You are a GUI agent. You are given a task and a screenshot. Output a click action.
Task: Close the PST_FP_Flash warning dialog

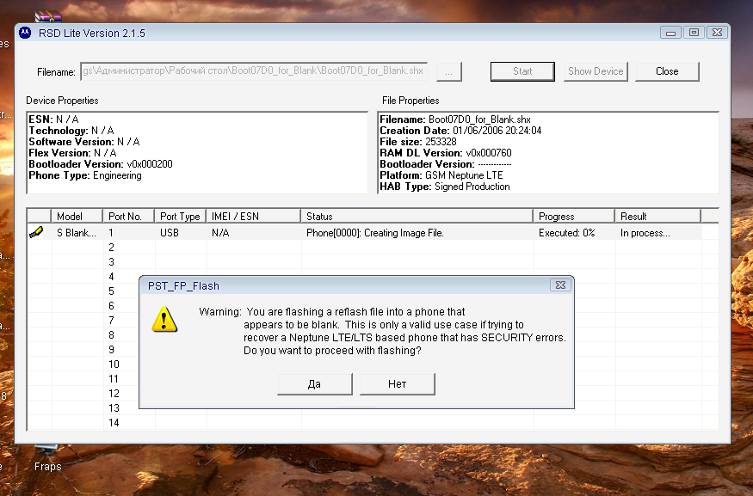tap(560, 285)
